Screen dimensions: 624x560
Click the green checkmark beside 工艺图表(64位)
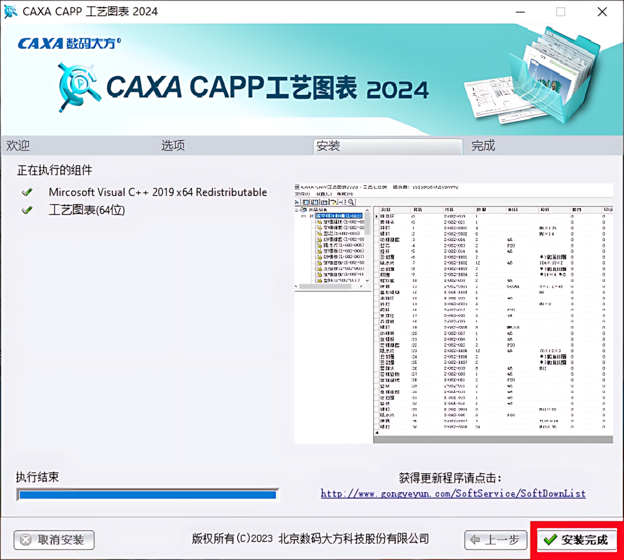[x=27, y=209]
